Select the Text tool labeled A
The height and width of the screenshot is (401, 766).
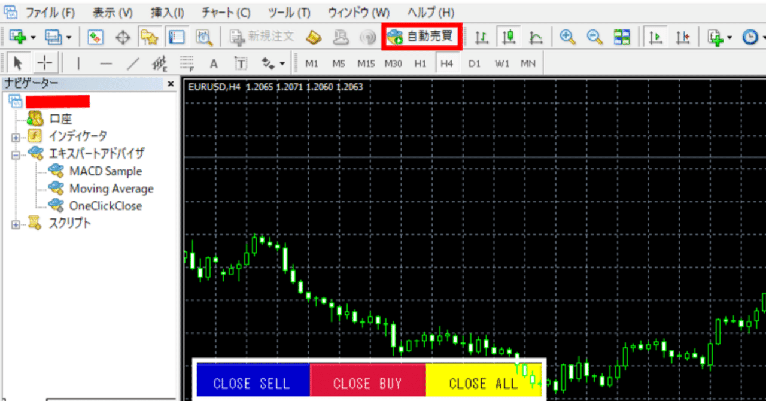point(214,63)
